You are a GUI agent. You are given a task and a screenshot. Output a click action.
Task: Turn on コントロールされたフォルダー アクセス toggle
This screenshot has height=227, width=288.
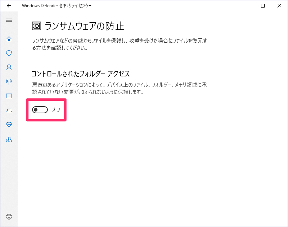pyautogui.click(x=40, y=110)
